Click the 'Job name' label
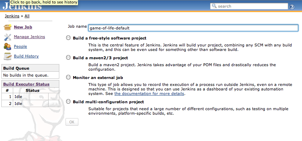This screenshot has width=302, height=141. [77, 26]
